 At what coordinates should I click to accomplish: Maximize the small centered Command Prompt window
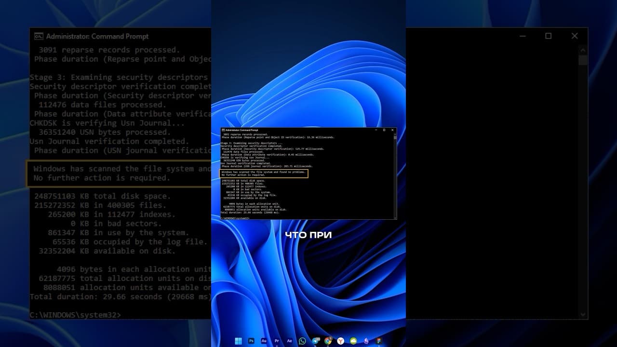click(x=384, y=130)
